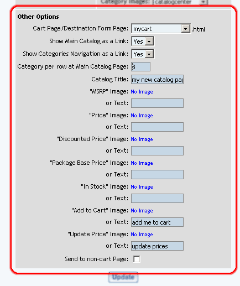Open the "Price" Image No Image link
The height and width of the screenshot is (286, 240).
tap(142, 116)
